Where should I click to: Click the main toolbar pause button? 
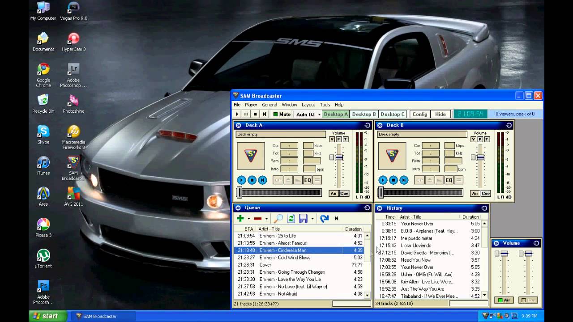pyautogui.click(x=246, y=114)
